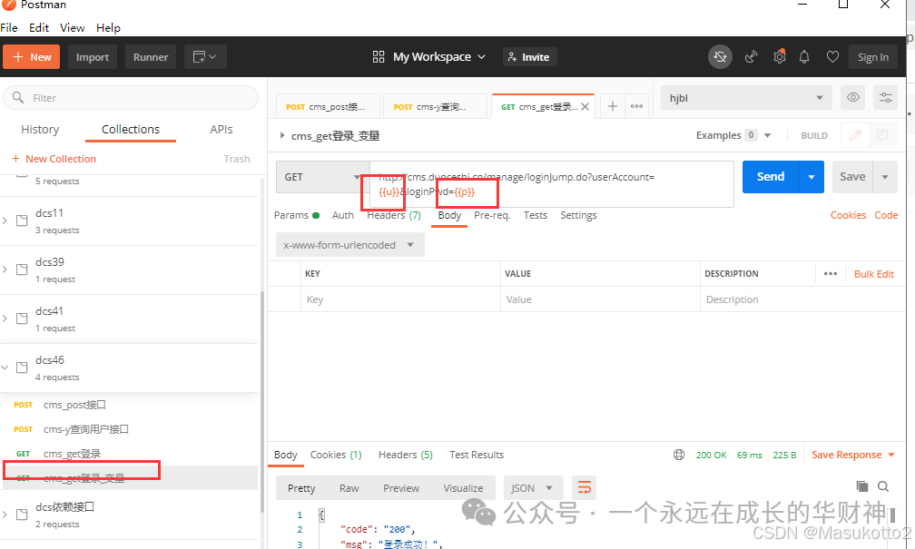Screen dimensions: 915x549
Task: Show notifications bell icon
Action: click(804, 57)
